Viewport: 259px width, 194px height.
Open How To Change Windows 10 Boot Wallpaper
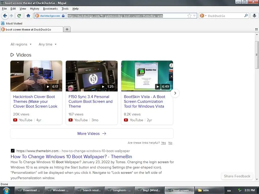point(71,157)
